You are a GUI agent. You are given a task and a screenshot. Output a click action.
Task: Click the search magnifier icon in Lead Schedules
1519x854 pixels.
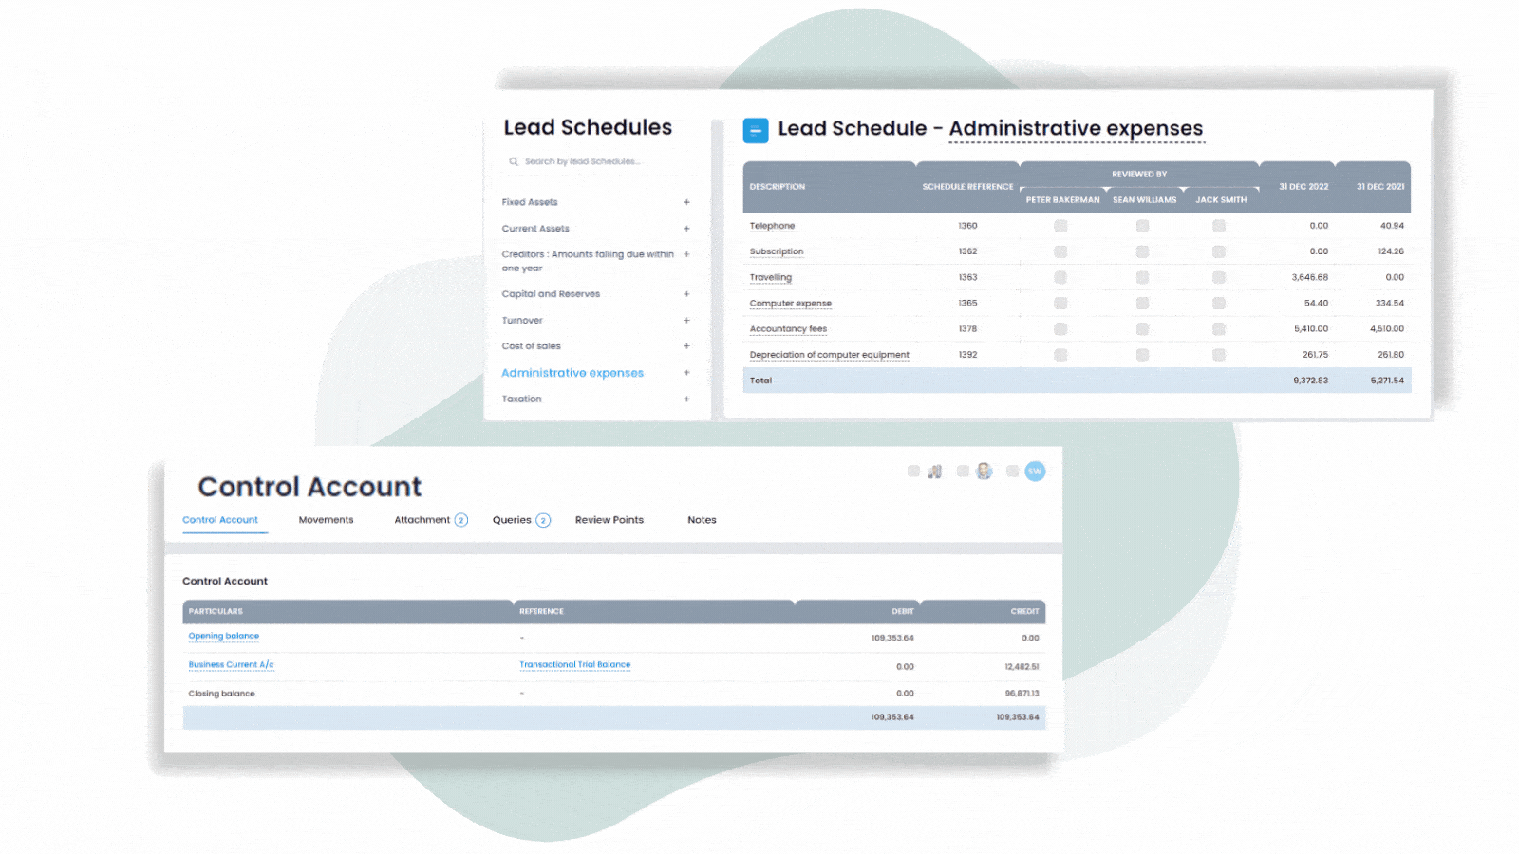tap(514, 162)
